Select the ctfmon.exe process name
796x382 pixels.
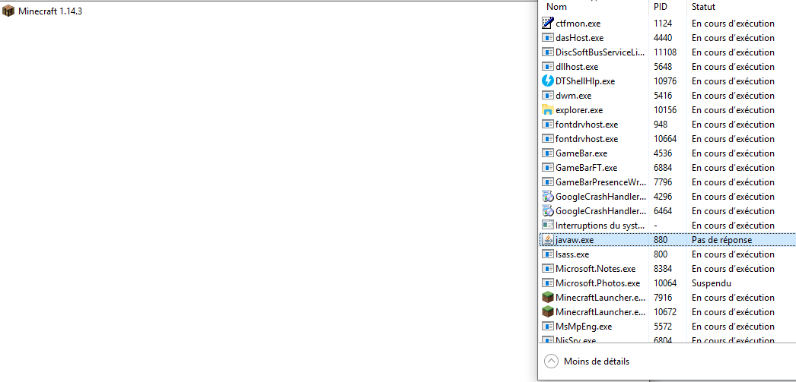click(578, 24)
